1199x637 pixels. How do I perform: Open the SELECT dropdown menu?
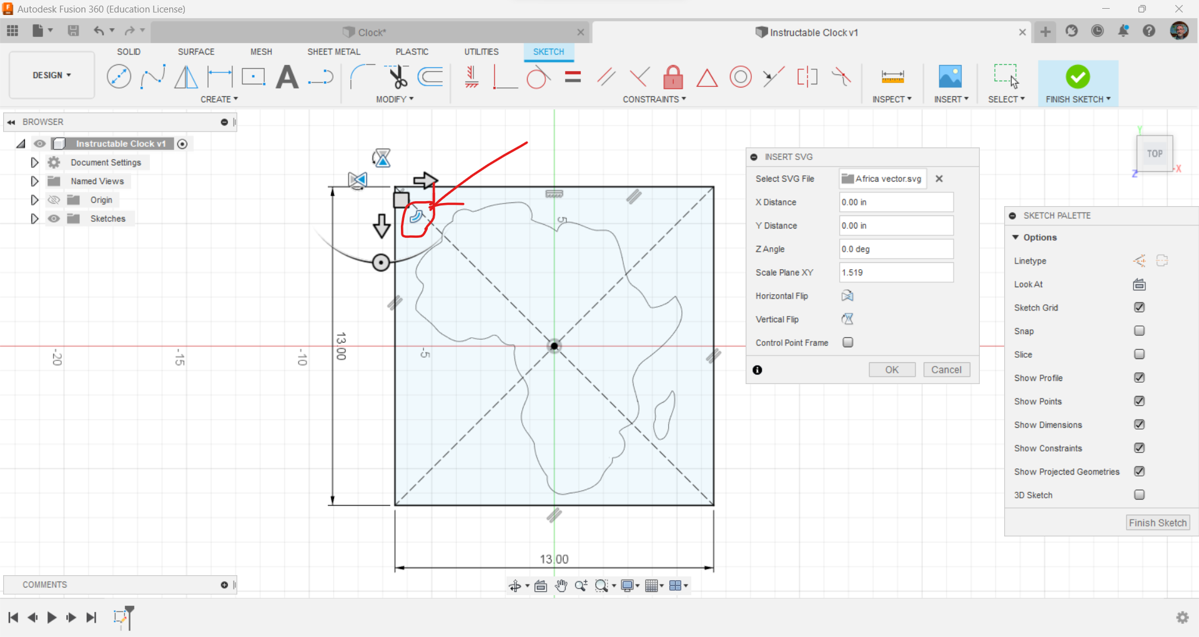coord(1007,99)
